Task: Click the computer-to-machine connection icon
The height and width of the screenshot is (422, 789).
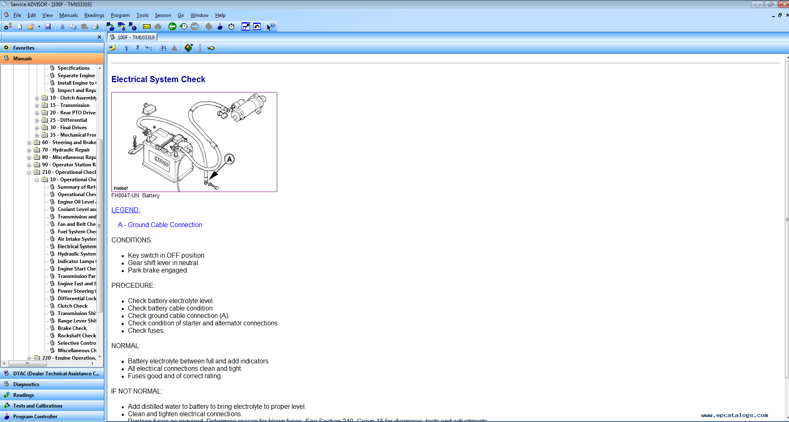Action: coord(110,26)
